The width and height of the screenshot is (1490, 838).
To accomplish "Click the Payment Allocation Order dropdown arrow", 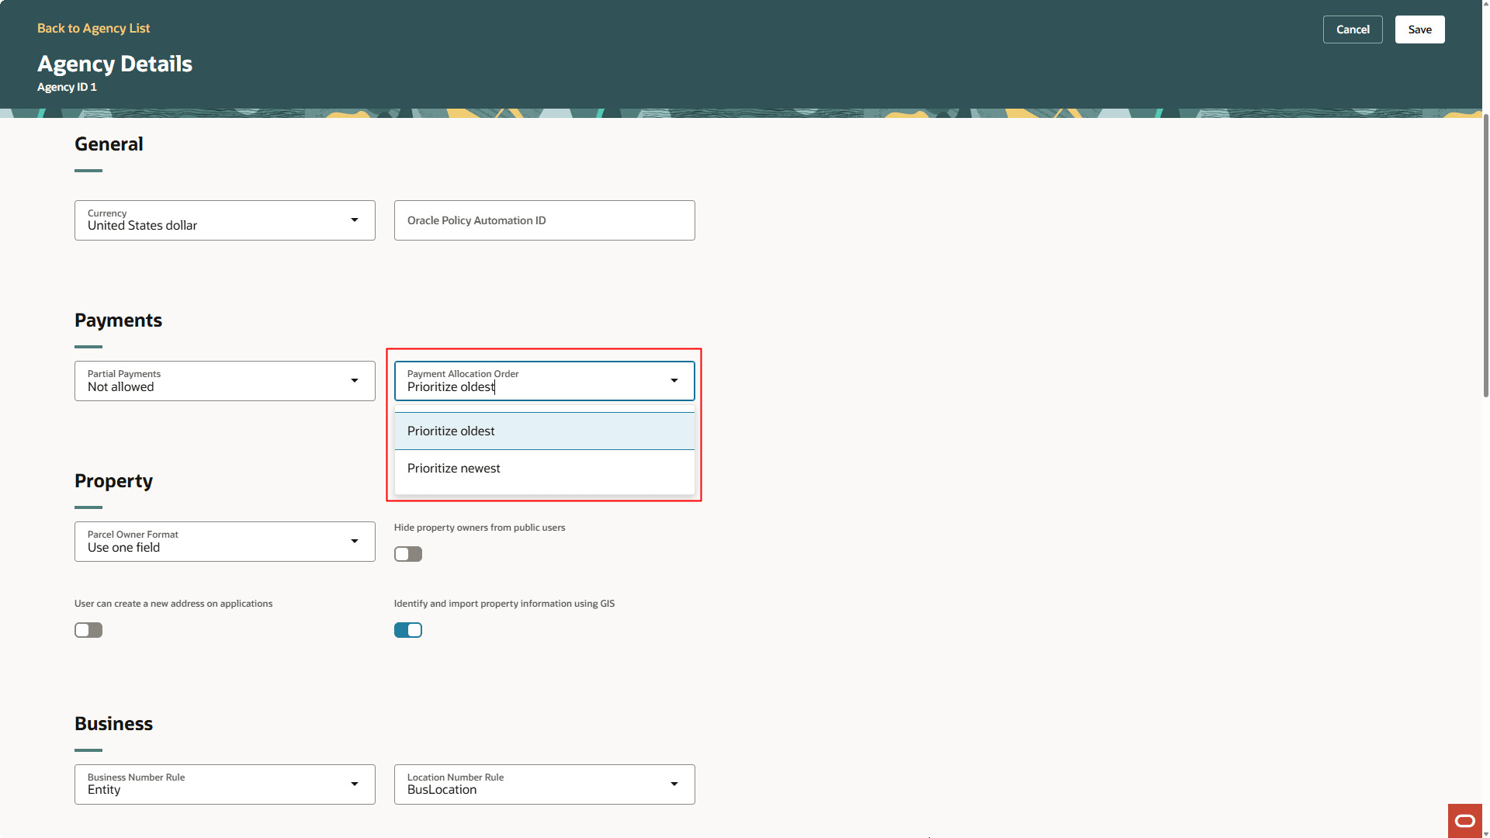I will 674,380.
